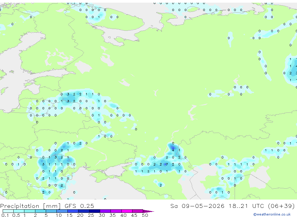Click the 40–45 mm legend swatch
The image size is (297, 217).
pyautogui.click(x=127, y=211)
